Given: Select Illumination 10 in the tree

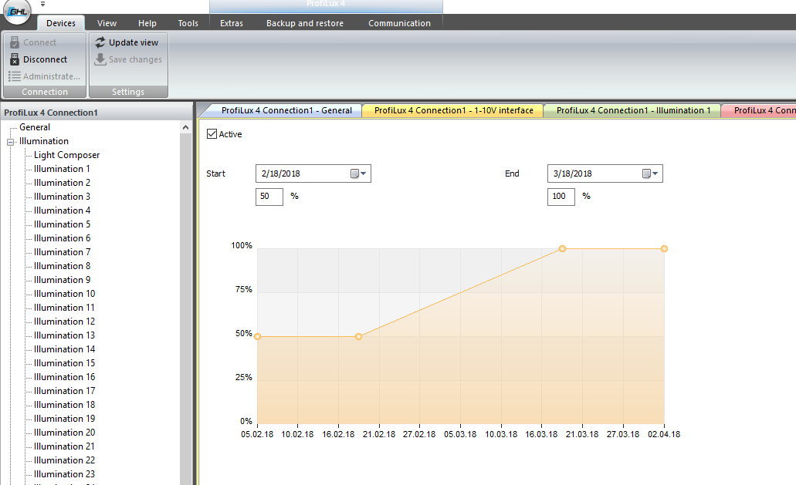Looking at the screenshot, I should coord(65,294).
